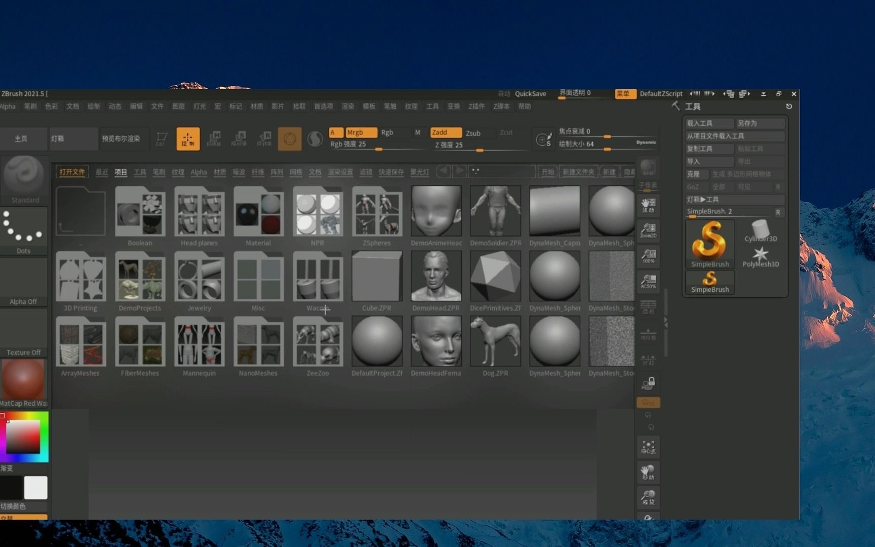Select the Cylinder3D tool
This screenshot has height=547, width=875.
pos(761,231)
